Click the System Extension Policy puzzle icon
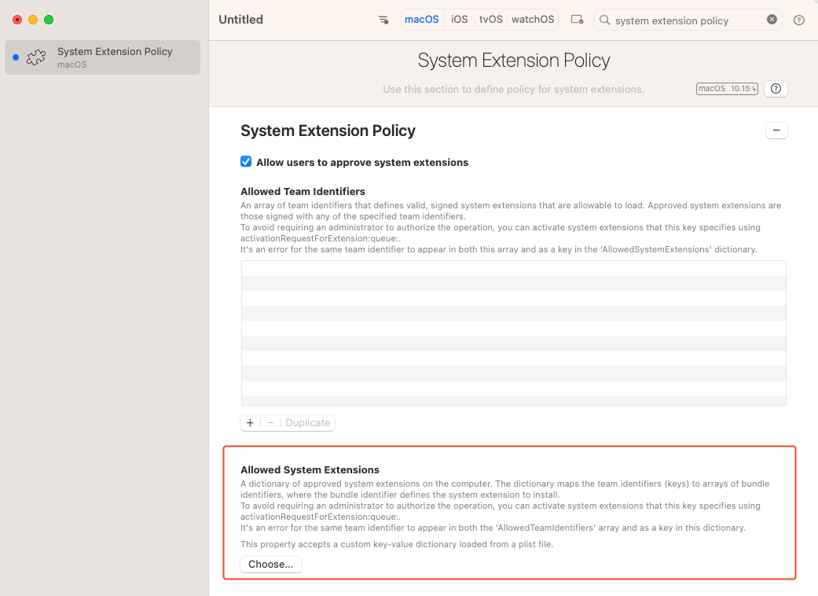This screenshot has height=596, width=818. coord(36,57)
